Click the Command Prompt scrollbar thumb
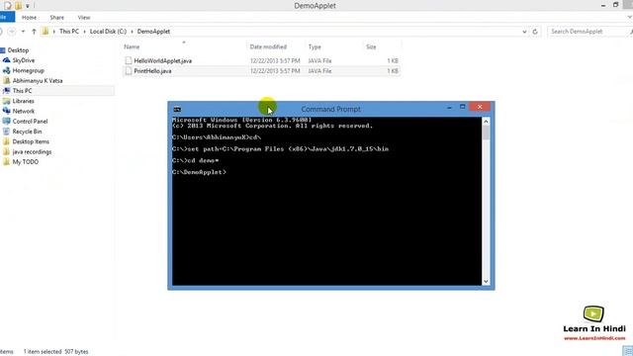This screenshot has height=356, width=633. (486, 133)
